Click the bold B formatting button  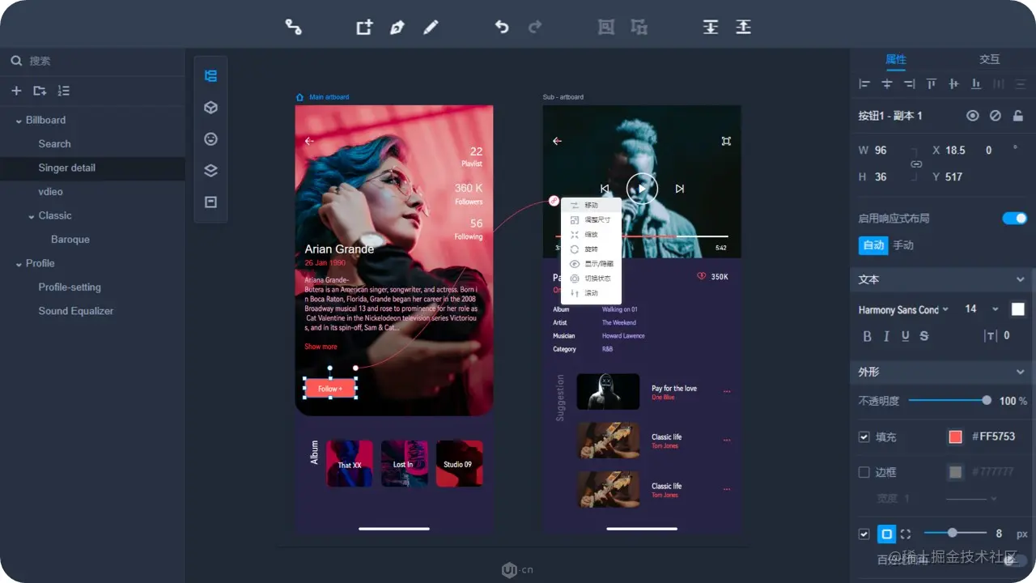point(868,336)
